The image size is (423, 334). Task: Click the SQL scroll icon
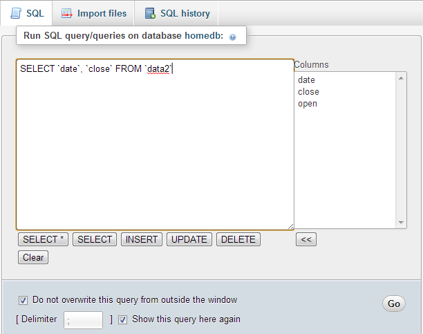coord(16,13)
